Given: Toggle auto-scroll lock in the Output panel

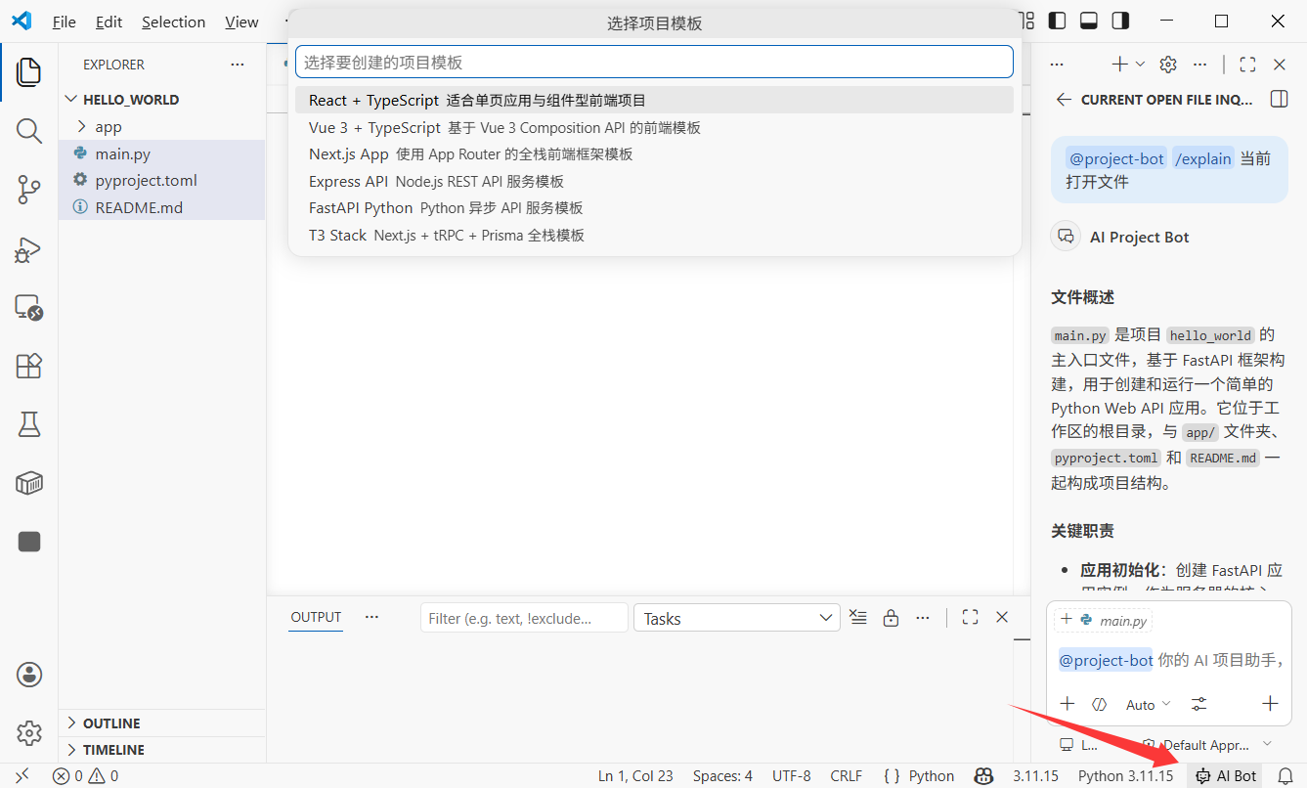Looking at the screenshot, I should [891, 617].
